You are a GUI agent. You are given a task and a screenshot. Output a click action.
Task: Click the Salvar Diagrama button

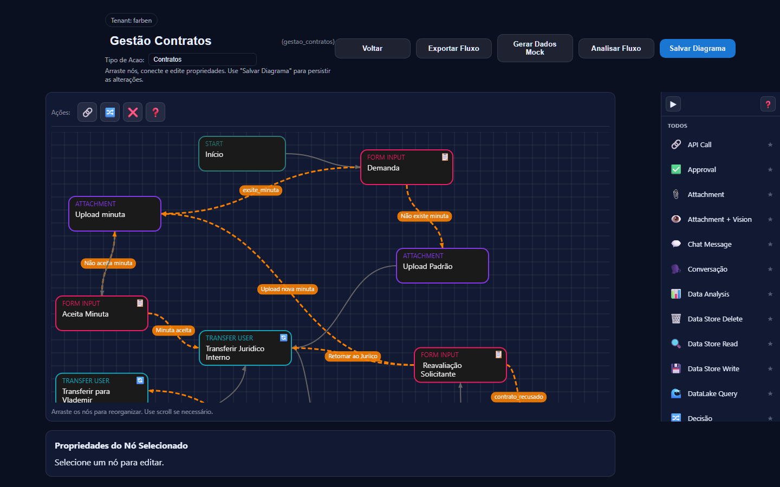pos(697,48)
